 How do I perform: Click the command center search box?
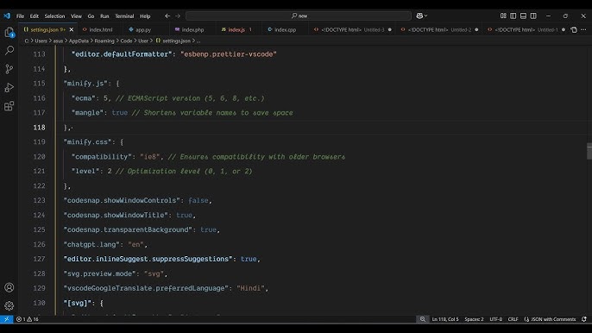[x=299, y=16]
